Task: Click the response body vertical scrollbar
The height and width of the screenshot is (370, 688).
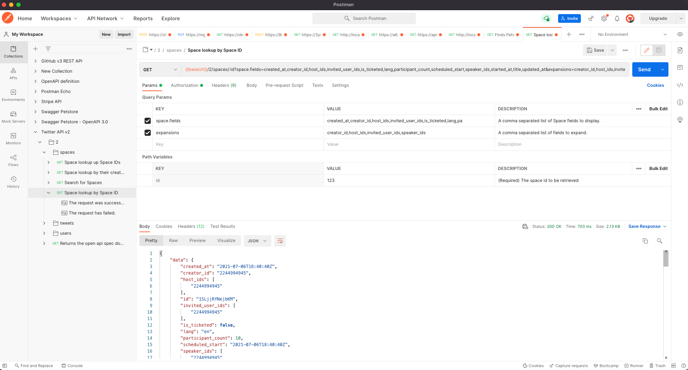Action: pos(666,259)
